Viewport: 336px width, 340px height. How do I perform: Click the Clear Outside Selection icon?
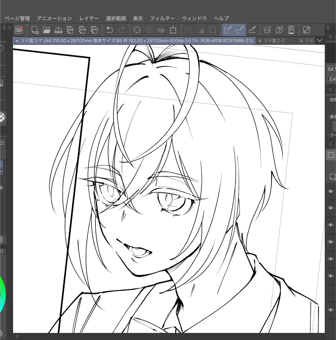(x=149, y=30)
